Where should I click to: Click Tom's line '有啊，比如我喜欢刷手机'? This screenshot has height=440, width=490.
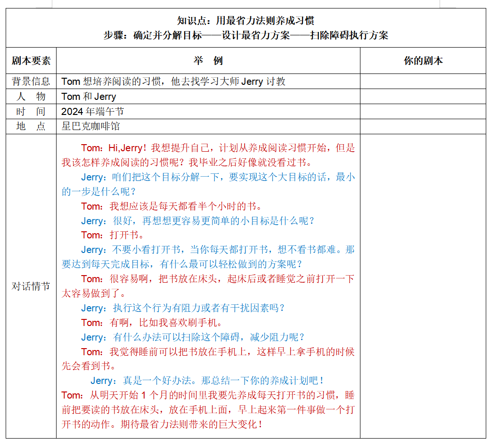(152, 323)
